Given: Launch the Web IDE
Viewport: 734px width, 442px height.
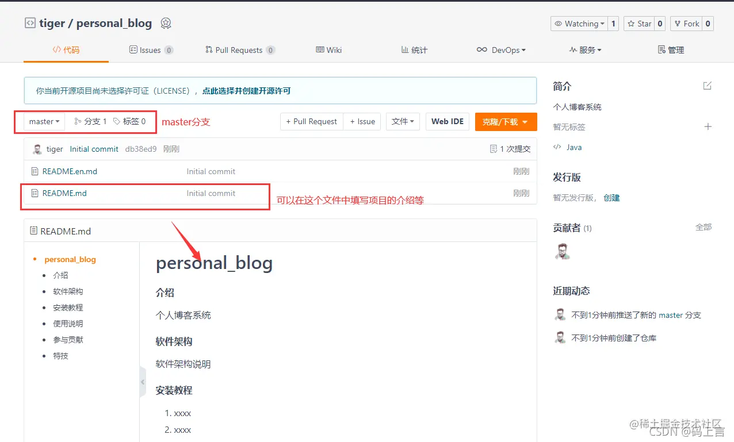Looking at the screenshot, I should 448,121.
